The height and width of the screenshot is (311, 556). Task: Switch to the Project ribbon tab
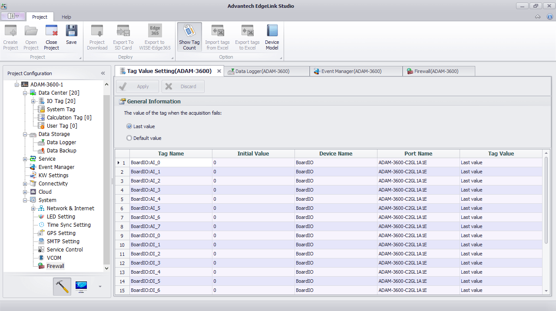[x=40, y=17]
